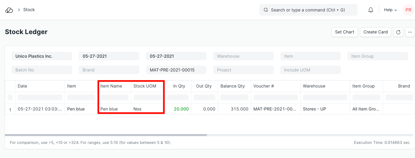Click the ERPNext cloud home logo

click(x=9, y=10)
